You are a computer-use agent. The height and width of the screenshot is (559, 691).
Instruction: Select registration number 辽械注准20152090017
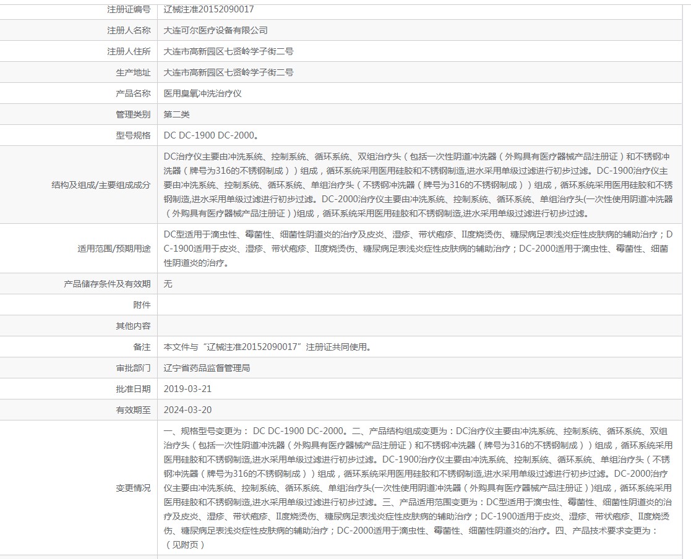208,9
